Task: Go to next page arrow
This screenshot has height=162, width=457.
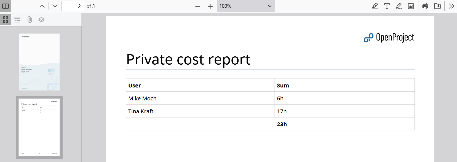Action: (x=55, y=6)
